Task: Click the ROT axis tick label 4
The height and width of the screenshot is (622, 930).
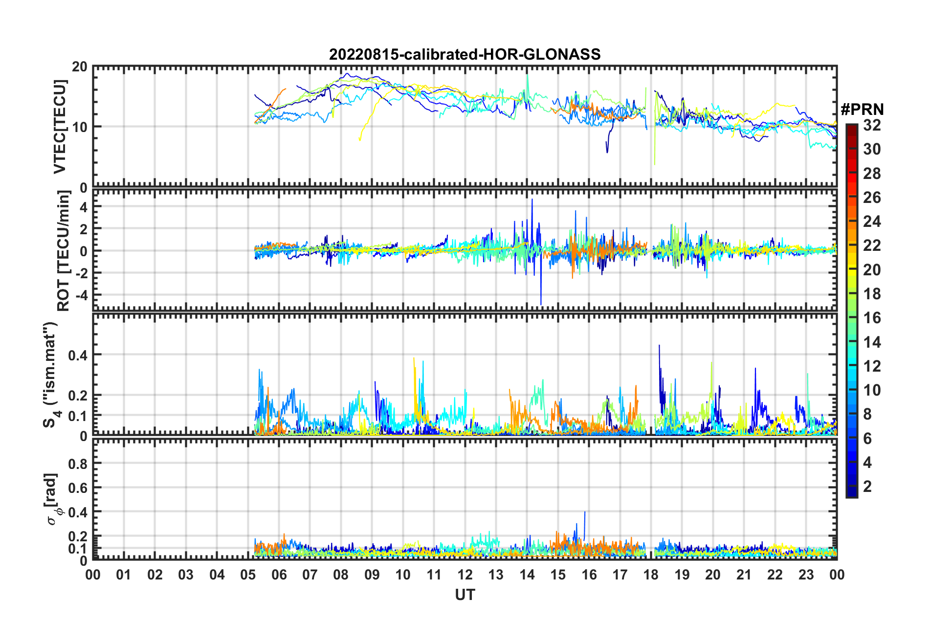Action: [x=84, y=207]
